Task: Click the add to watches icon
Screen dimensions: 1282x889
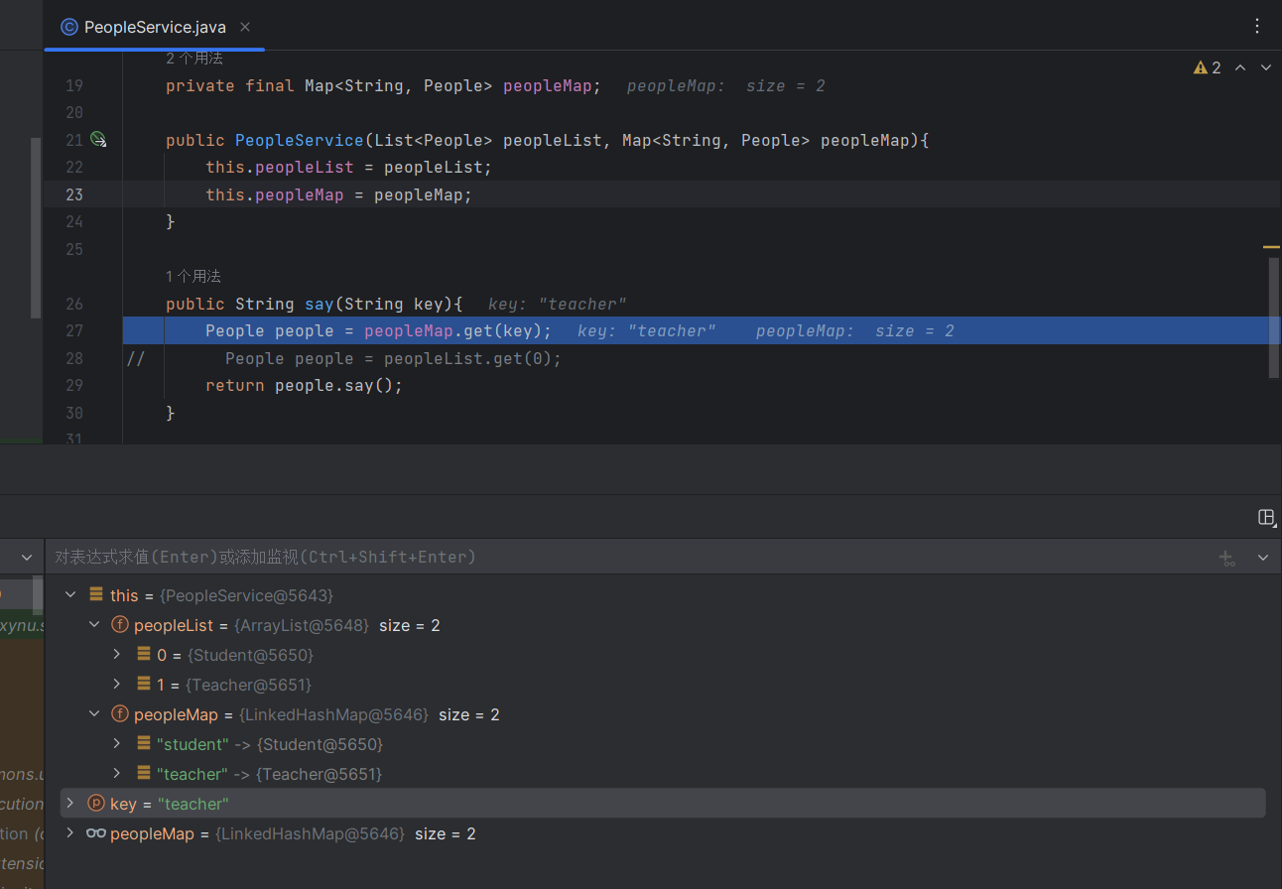Action: tap(1227, 558)
